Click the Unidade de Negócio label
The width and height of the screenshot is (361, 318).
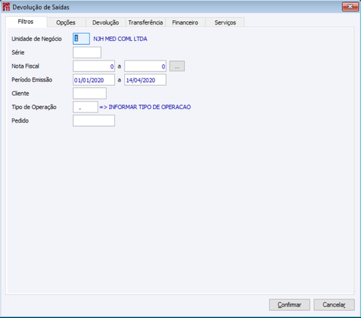click(37, 39)
